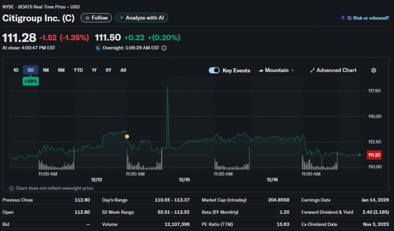Select the All time range

(x=123, y=70)
